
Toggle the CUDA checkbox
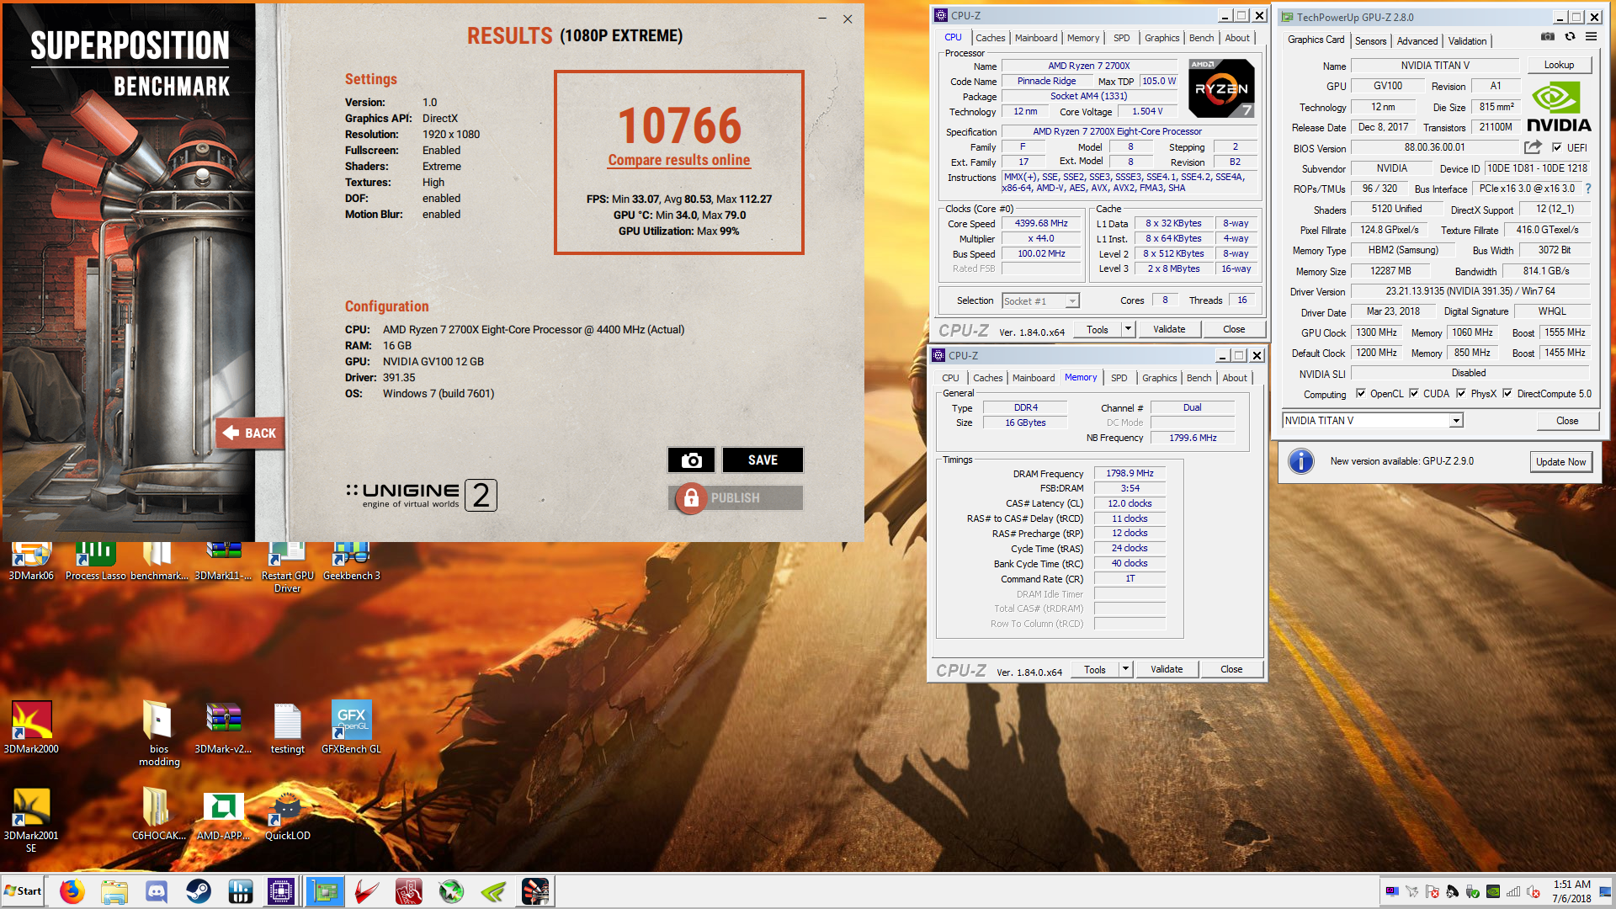[x=1414, y=393]
